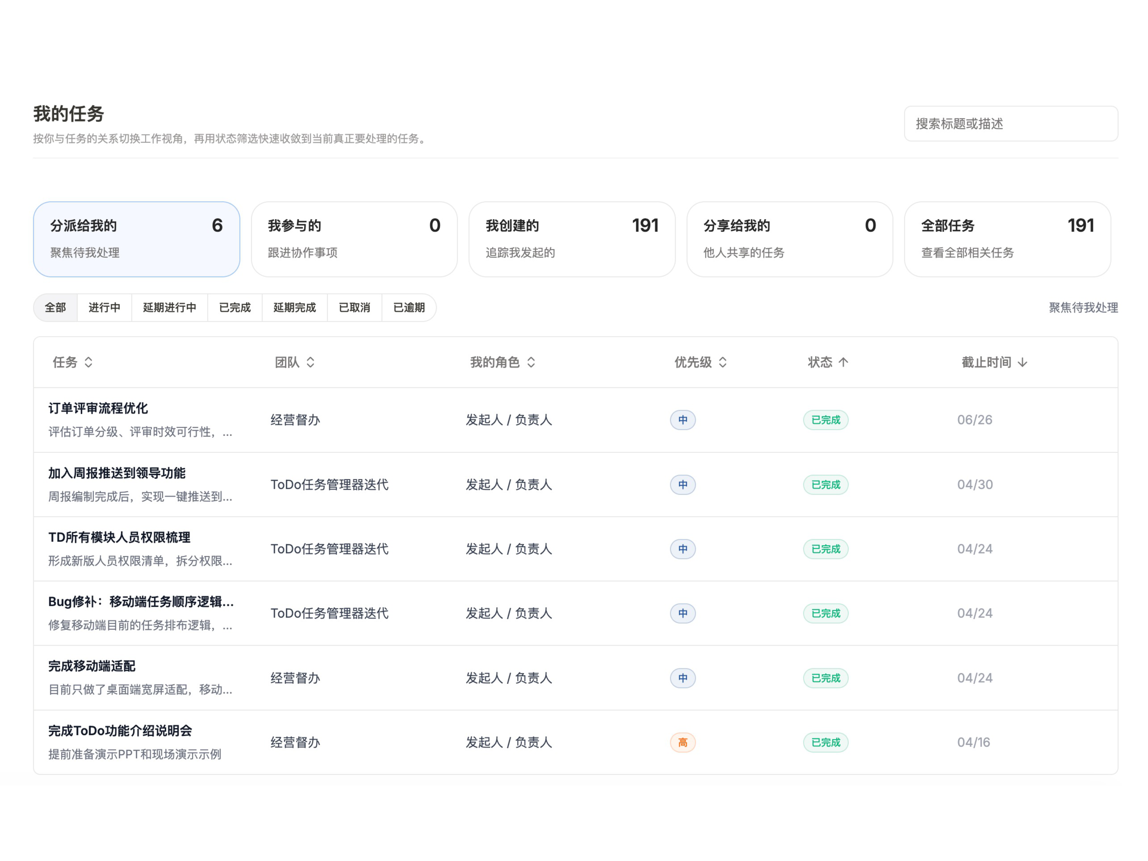The width and height of the screenshot is (1148, 861).
Task: Click the 高 priority badge
Action: 682,743
